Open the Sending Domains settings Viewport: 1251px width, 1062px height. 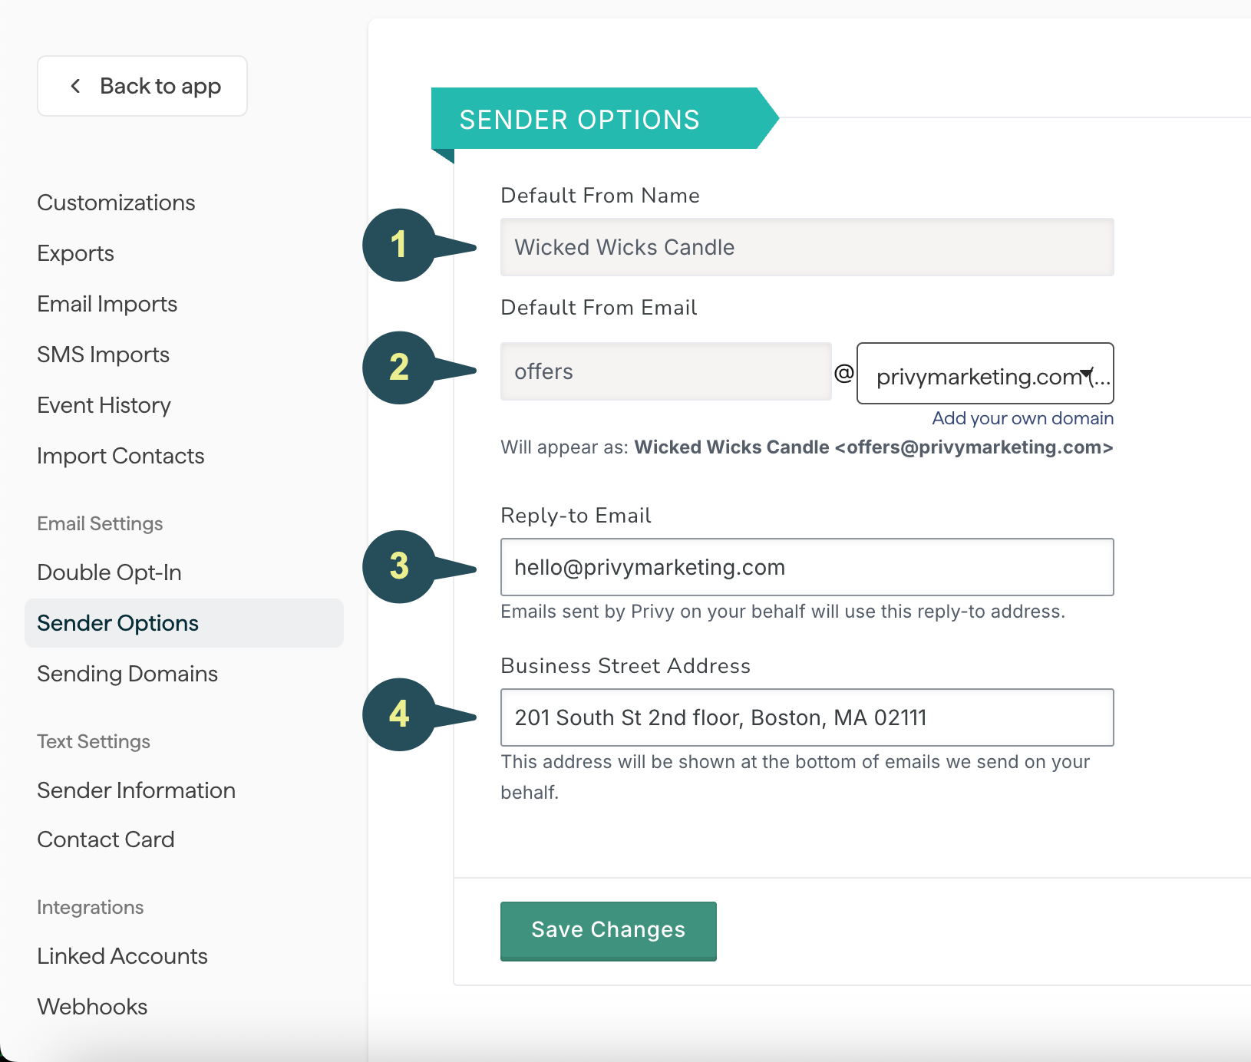[x=127, y=673]
